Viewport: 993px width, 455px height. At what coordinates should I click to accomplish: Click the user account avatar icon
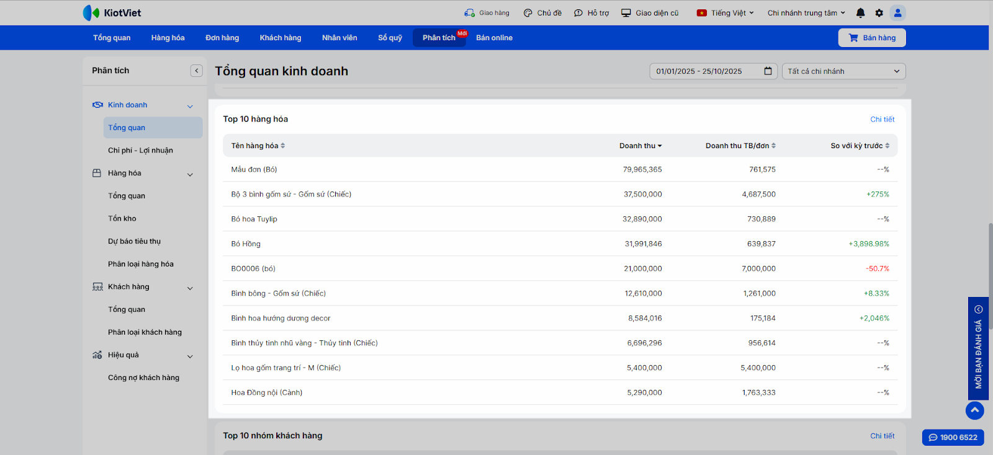point(897,13)
